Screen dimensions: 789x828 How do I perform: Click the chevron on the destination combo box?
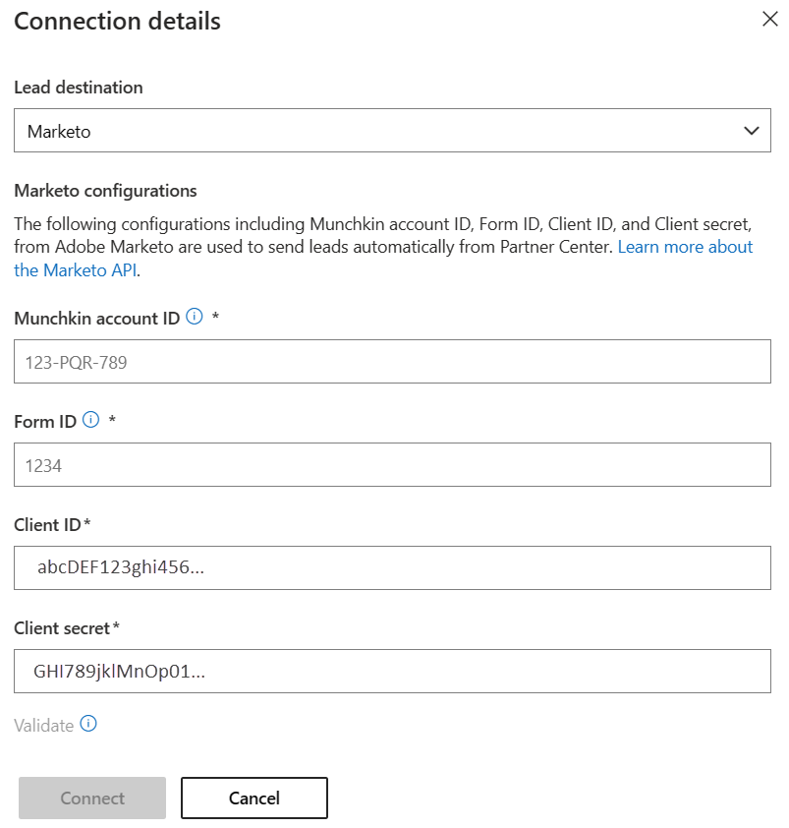click(751, 129)
